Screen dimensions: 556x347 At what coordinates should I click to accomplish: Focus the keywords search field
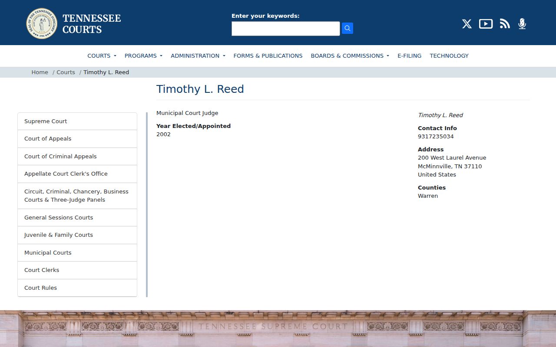click(x=286, y=29)
